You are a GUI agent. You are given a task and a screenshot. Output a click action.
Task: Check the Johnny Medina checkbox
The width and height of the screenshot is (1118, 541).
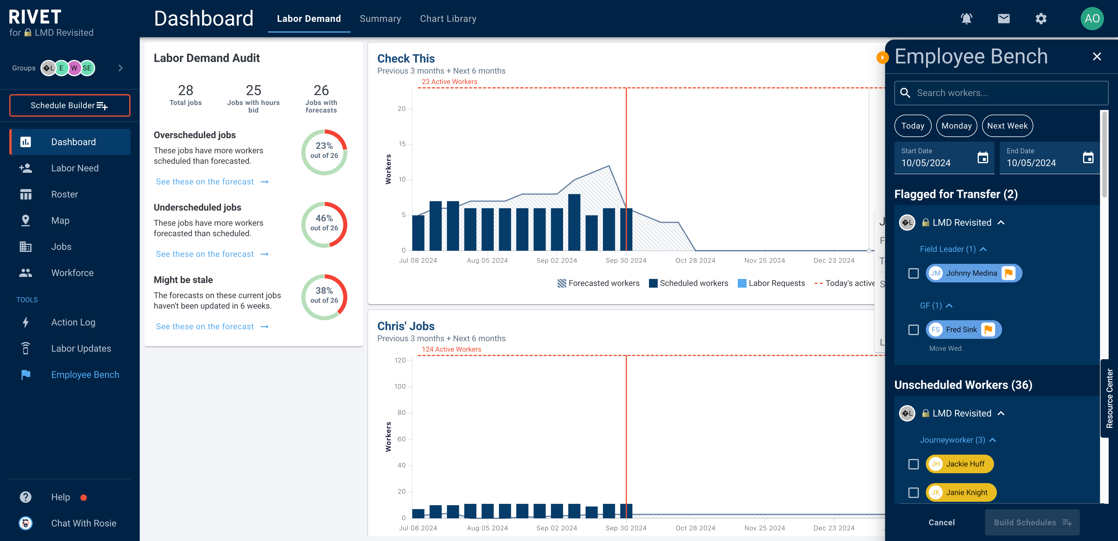tap(913, 273)
